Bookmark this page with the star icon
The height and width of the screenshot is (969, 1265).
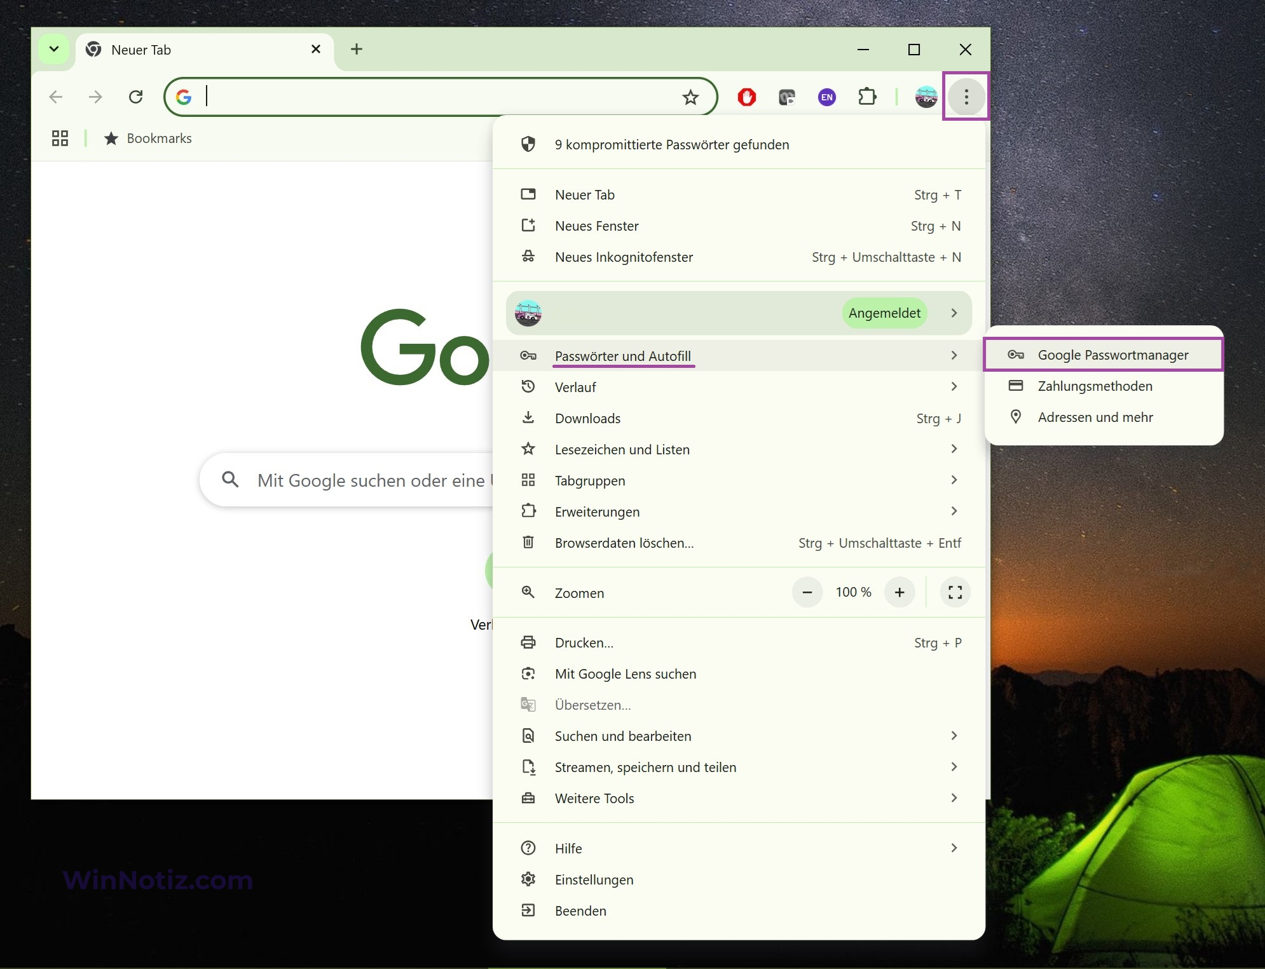(690, 97)
